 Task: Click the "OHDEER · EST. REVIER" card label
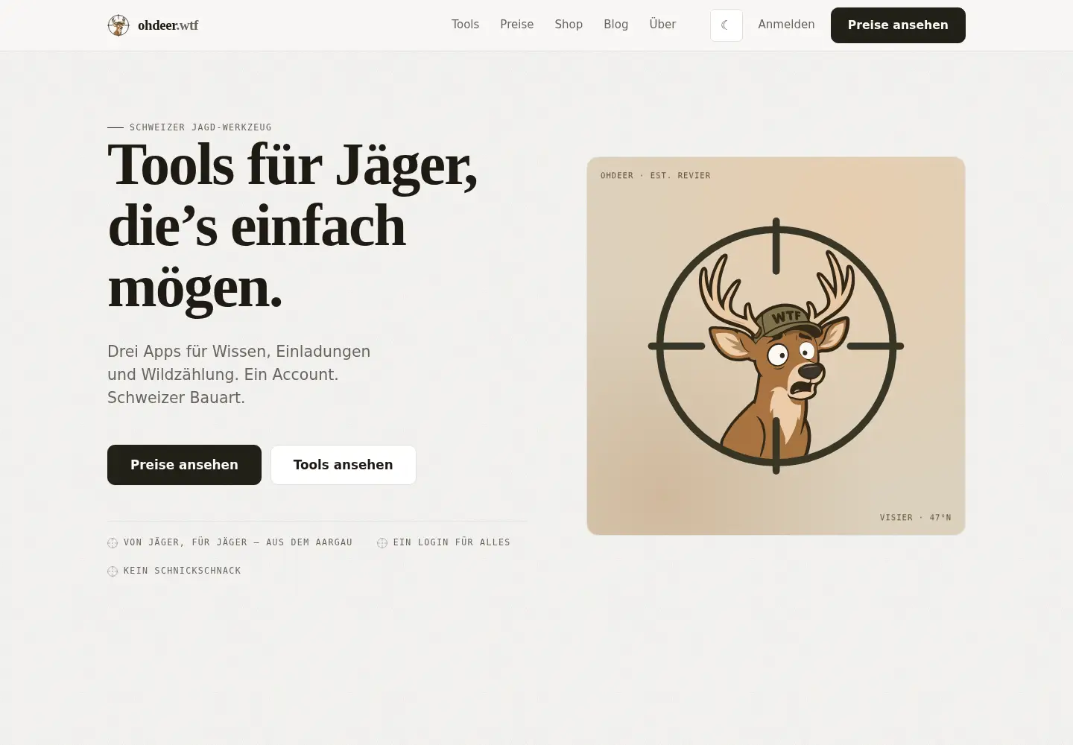pos(656,176)
